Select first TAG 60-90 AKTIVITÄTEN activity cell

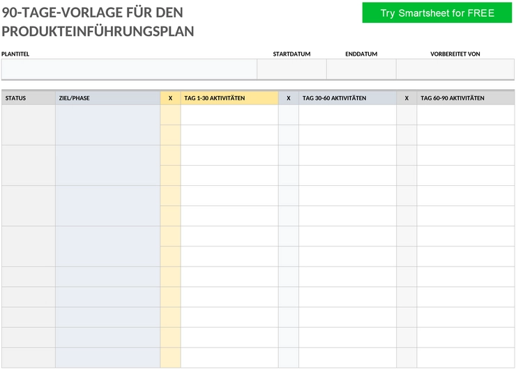point(466,115)
